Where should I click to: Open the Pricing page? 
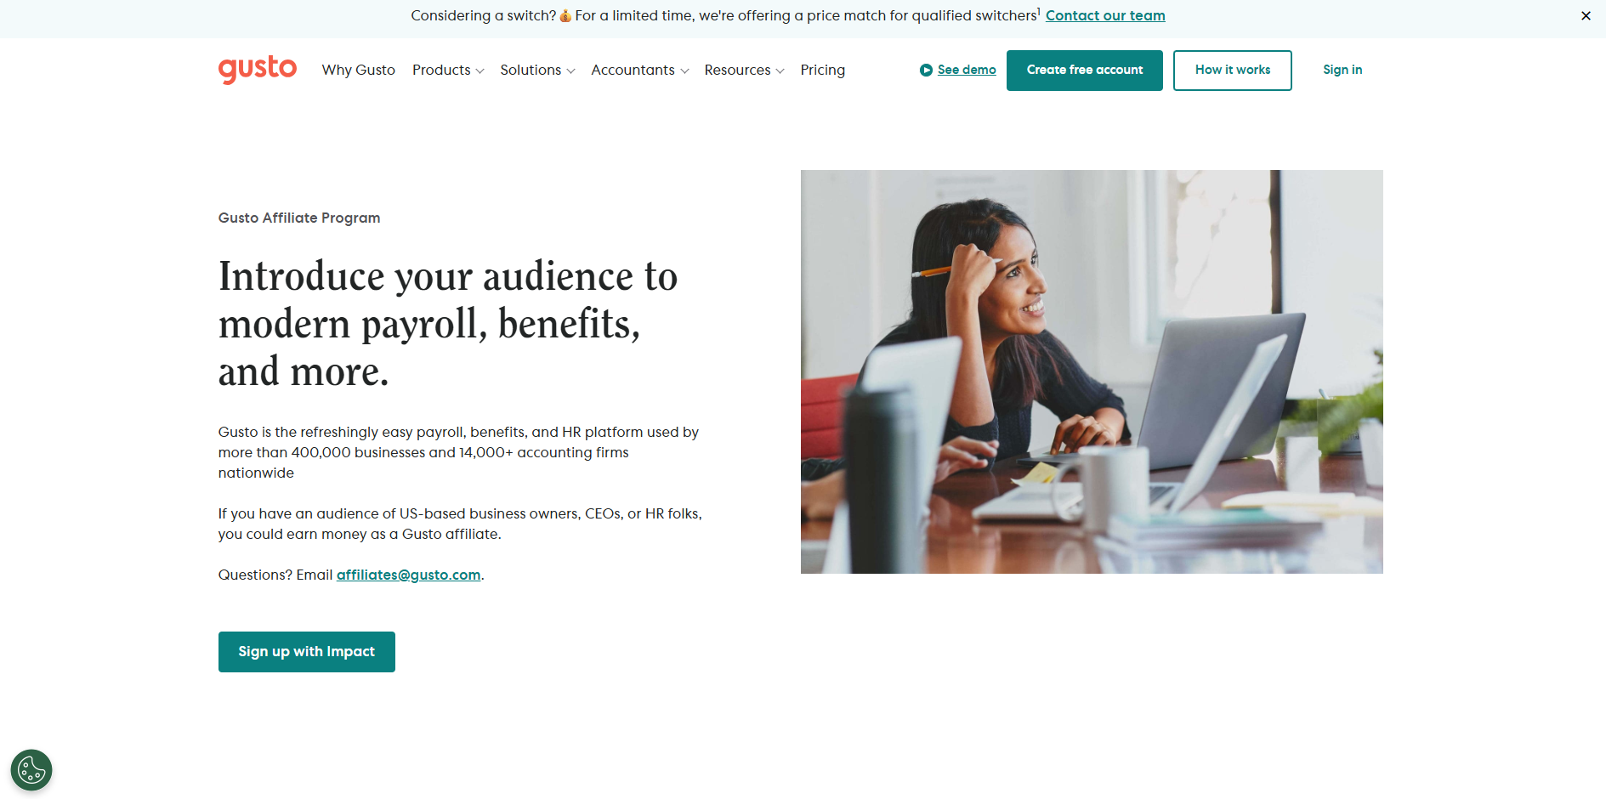[822, 70]
